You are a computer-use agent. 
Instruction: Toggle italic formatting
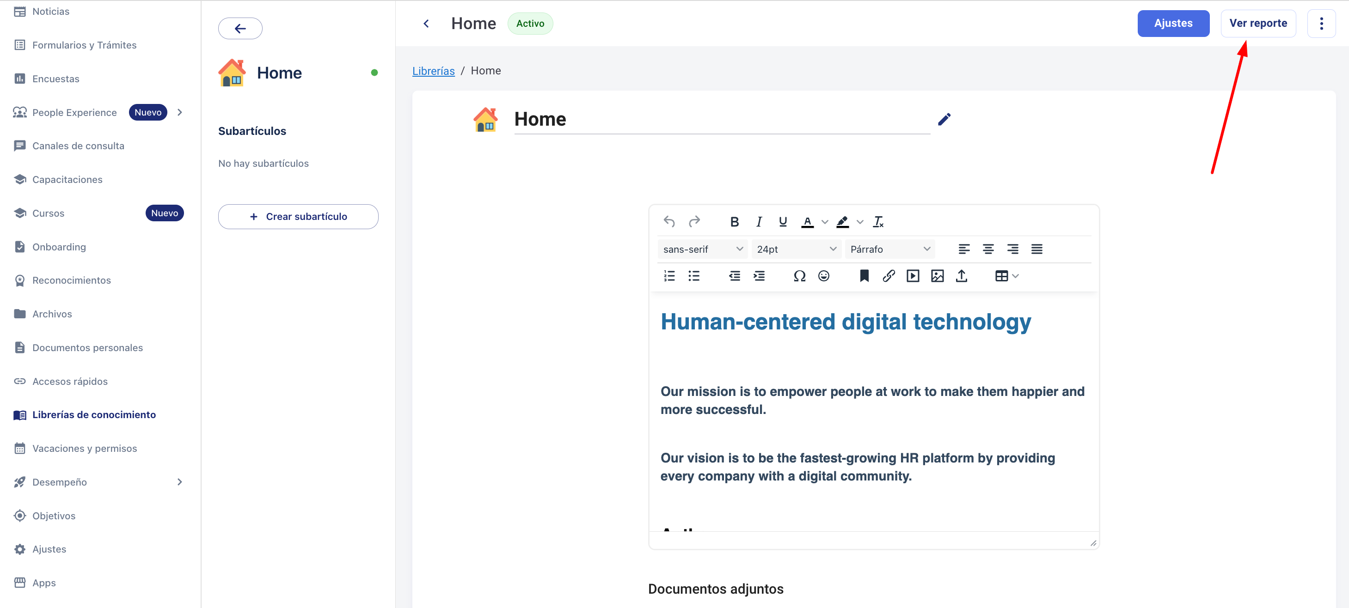coord(758,222)
